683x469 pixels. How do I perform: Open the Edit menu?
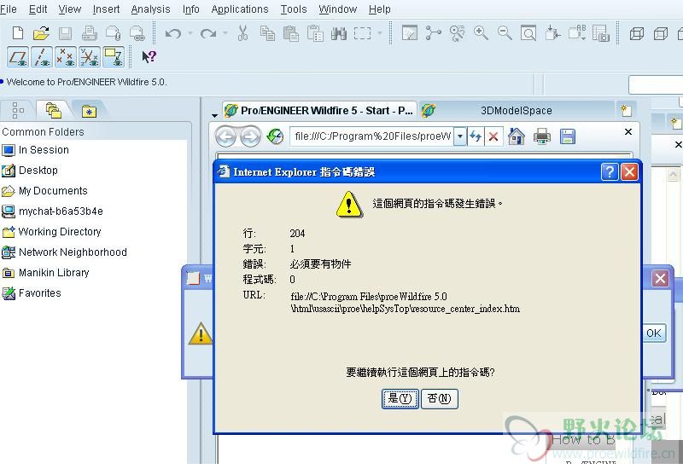[38, 9]
